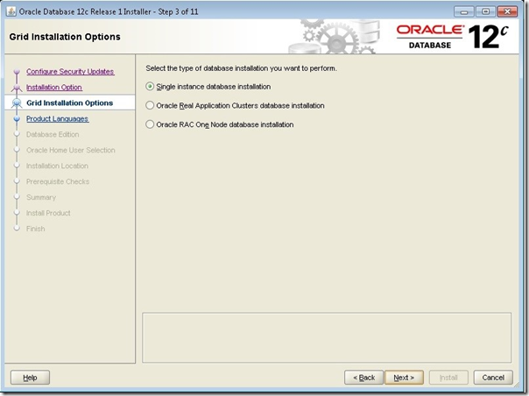Minimize the Oracle installer window
The width and height of the screenshot is (529, 396).
(x=464, y=11)
